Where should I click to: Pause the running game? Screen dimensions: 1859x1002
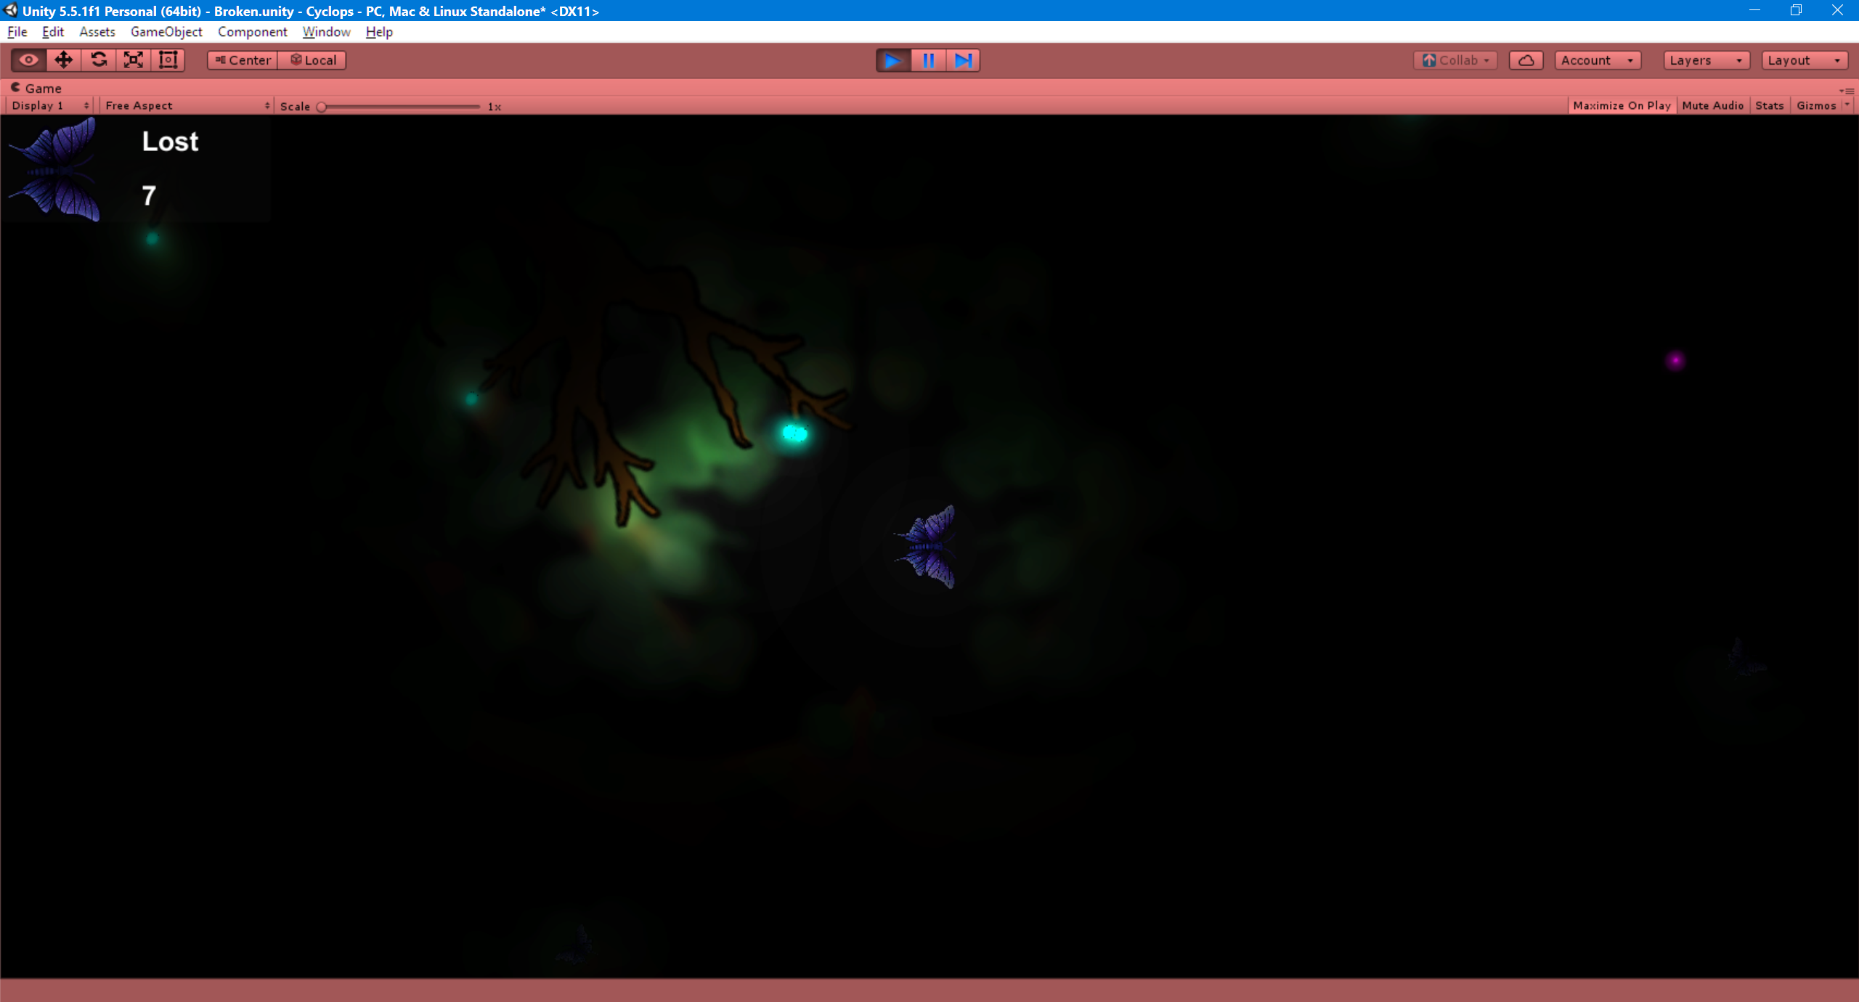(x=928, y=60)
